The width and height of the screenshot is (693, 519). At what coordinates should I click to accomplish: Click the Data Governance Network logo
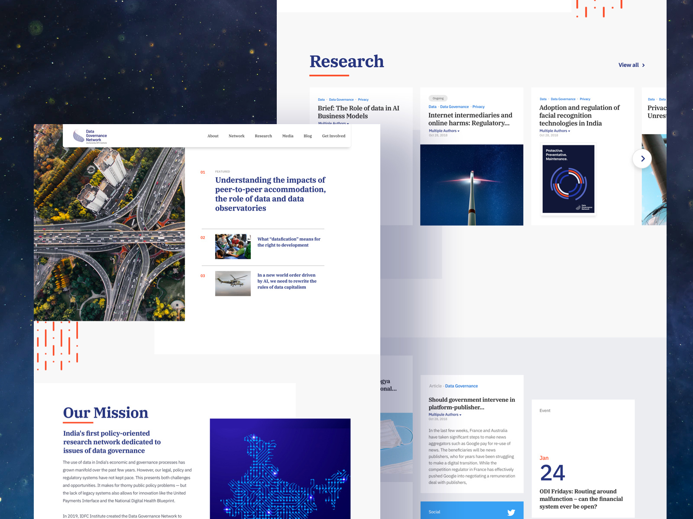[90, 136]
